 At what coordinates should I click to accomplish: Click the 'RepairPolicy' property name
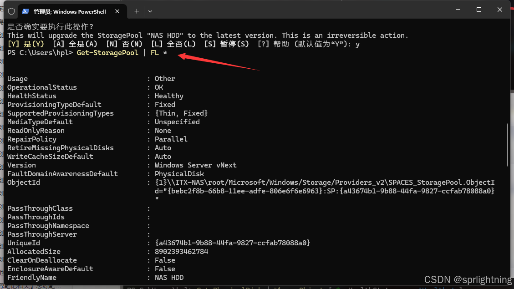click(x=32, y=139)
